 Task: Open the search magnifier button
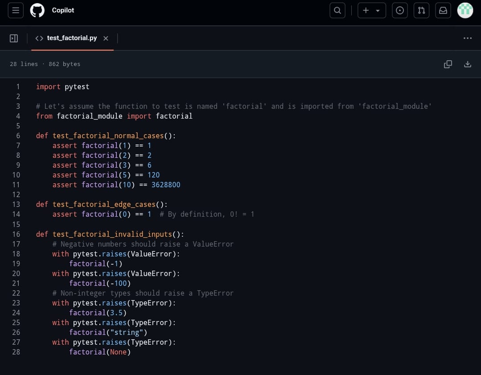[x=337, y=10]
